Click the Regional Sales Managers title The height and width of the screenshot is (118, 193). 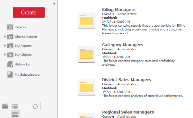pyautogui.click(x=128, y=112)
